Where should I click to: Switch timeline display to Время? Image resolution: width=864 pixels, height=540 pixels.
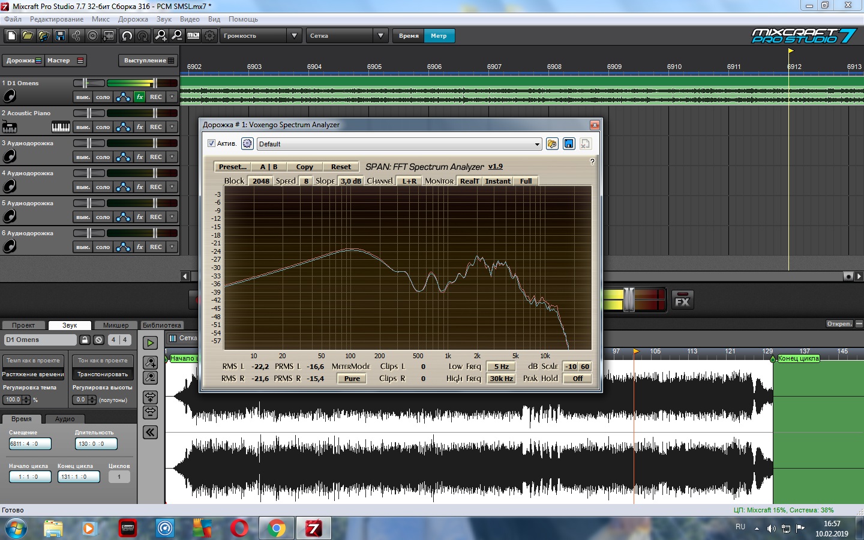(409, 36)
